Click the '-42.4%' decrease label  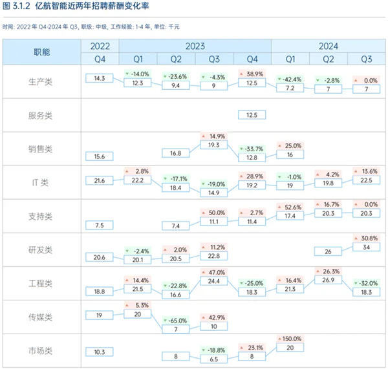(290, 79)
